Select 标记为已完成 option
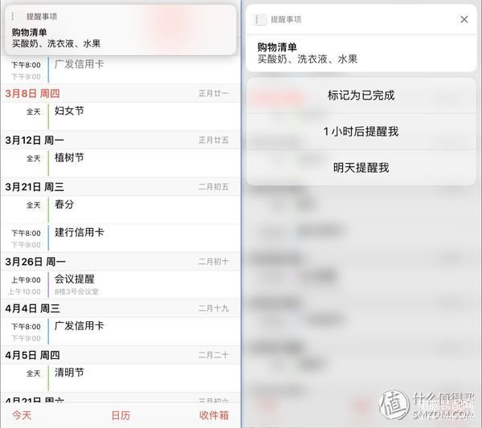Screen dimensions: 482x428 point(361,96)
